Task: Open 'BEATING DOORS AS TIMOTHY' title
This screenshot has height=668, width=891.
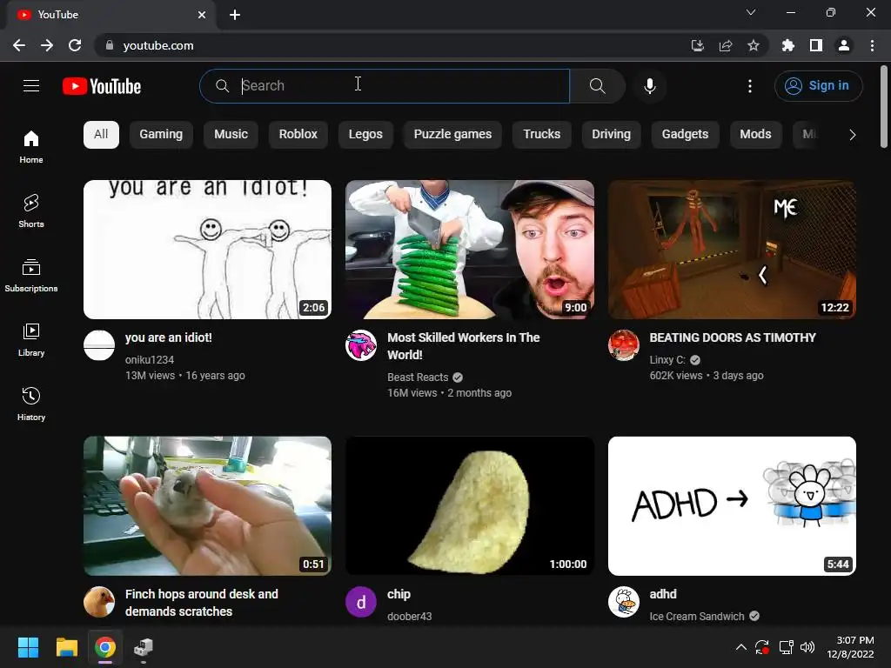Action: pyautogui.click(x=733, y=337)
